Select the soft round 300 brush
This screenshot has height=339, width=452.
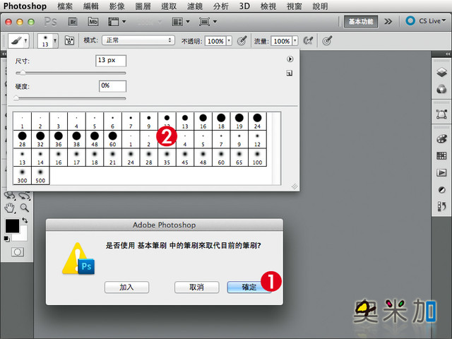point(22,176)
